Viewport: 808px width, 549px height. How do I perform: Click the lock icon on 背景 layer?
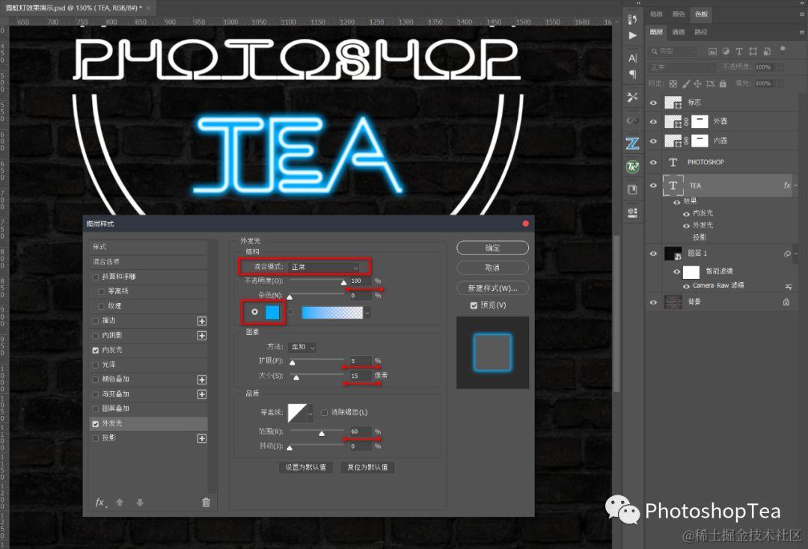[786, 301]
